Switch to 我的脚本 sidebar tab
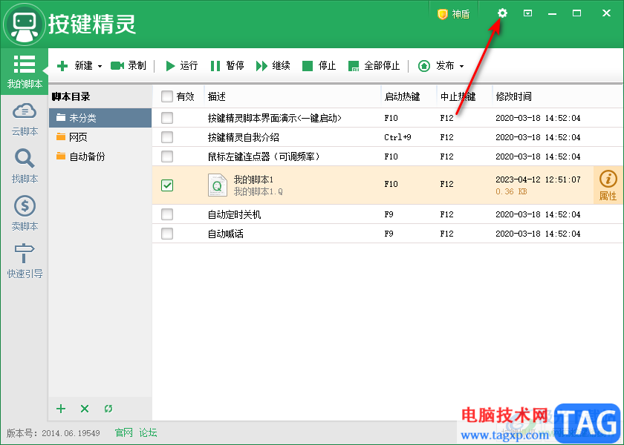The image size is (624, 445). click(x=25, y=71)
